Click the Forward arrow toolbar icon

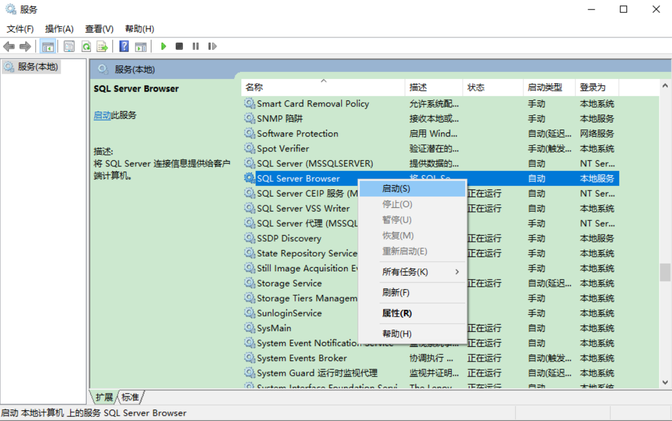(x=26, y=46)
